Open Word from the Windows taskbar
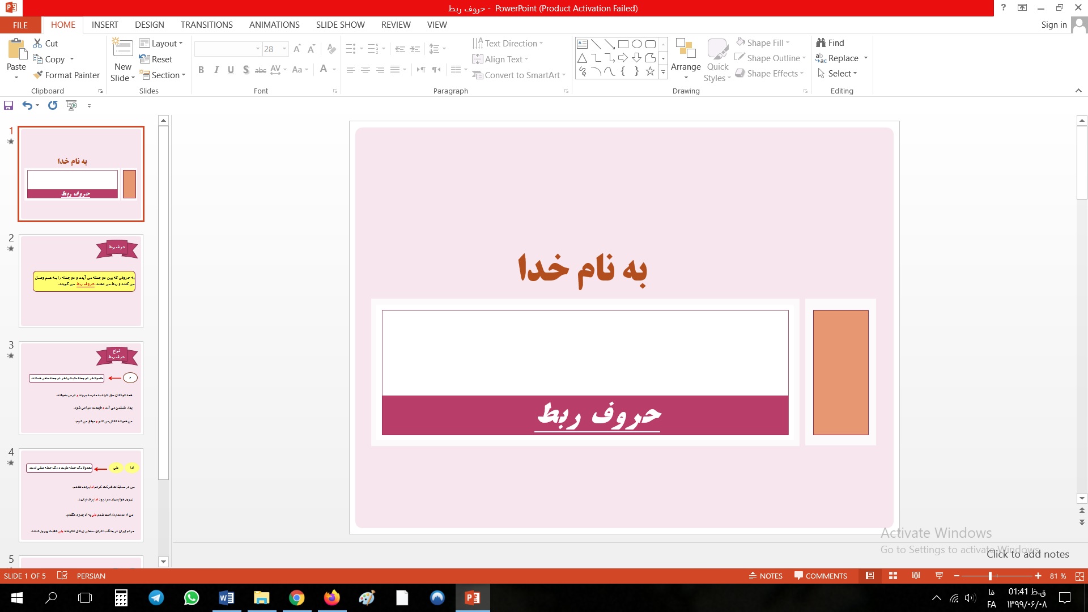The image size is (1088, 612). tap(226, 598)
